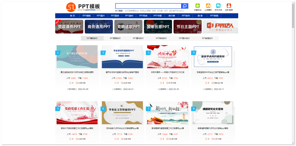Image resolution: width=296 pixels, height=146 pixels.
Task: Open PPT特效 in the navigation bar
Action: click(143, 16)
